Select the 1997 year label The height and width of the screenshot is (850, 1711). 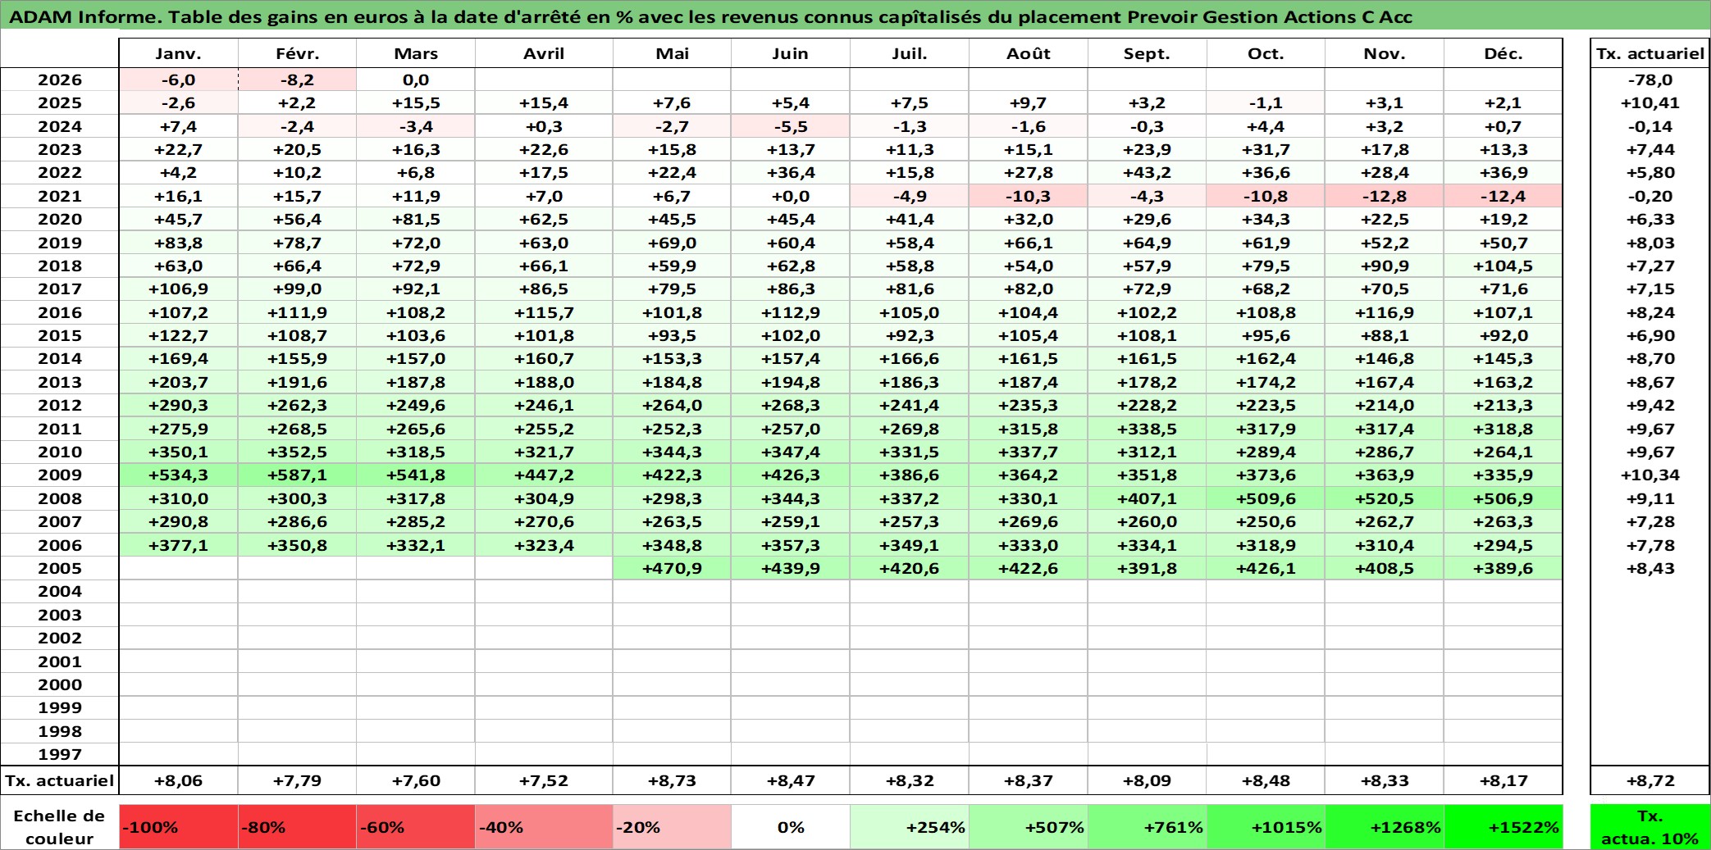tap(60, 754)
